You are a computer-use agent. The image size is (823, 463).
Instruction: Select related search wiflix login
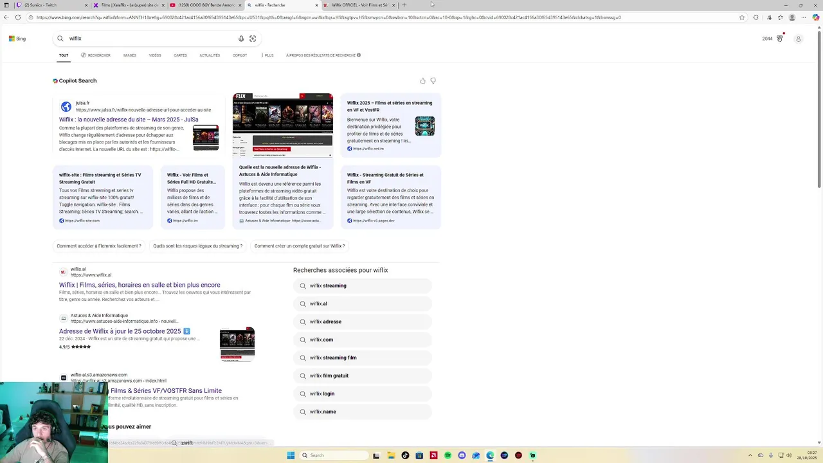coord(363,394)
